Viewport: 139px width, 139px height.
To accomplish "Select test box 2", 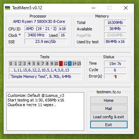I will click(20, 64).
